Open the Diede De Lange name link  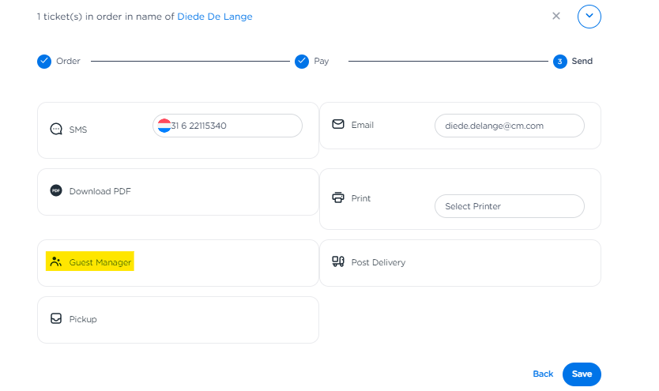[x=215, y=17]
